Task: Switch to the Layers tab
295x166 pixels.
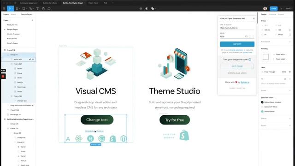Action: pyautogui.click(x=6, y=14)
